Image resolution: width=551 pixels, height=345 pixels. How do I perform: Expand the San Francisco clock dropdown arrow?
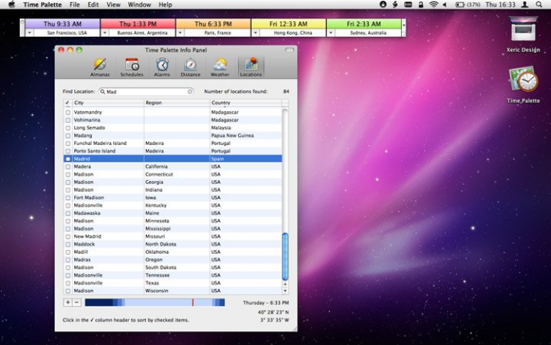(29, 33)
